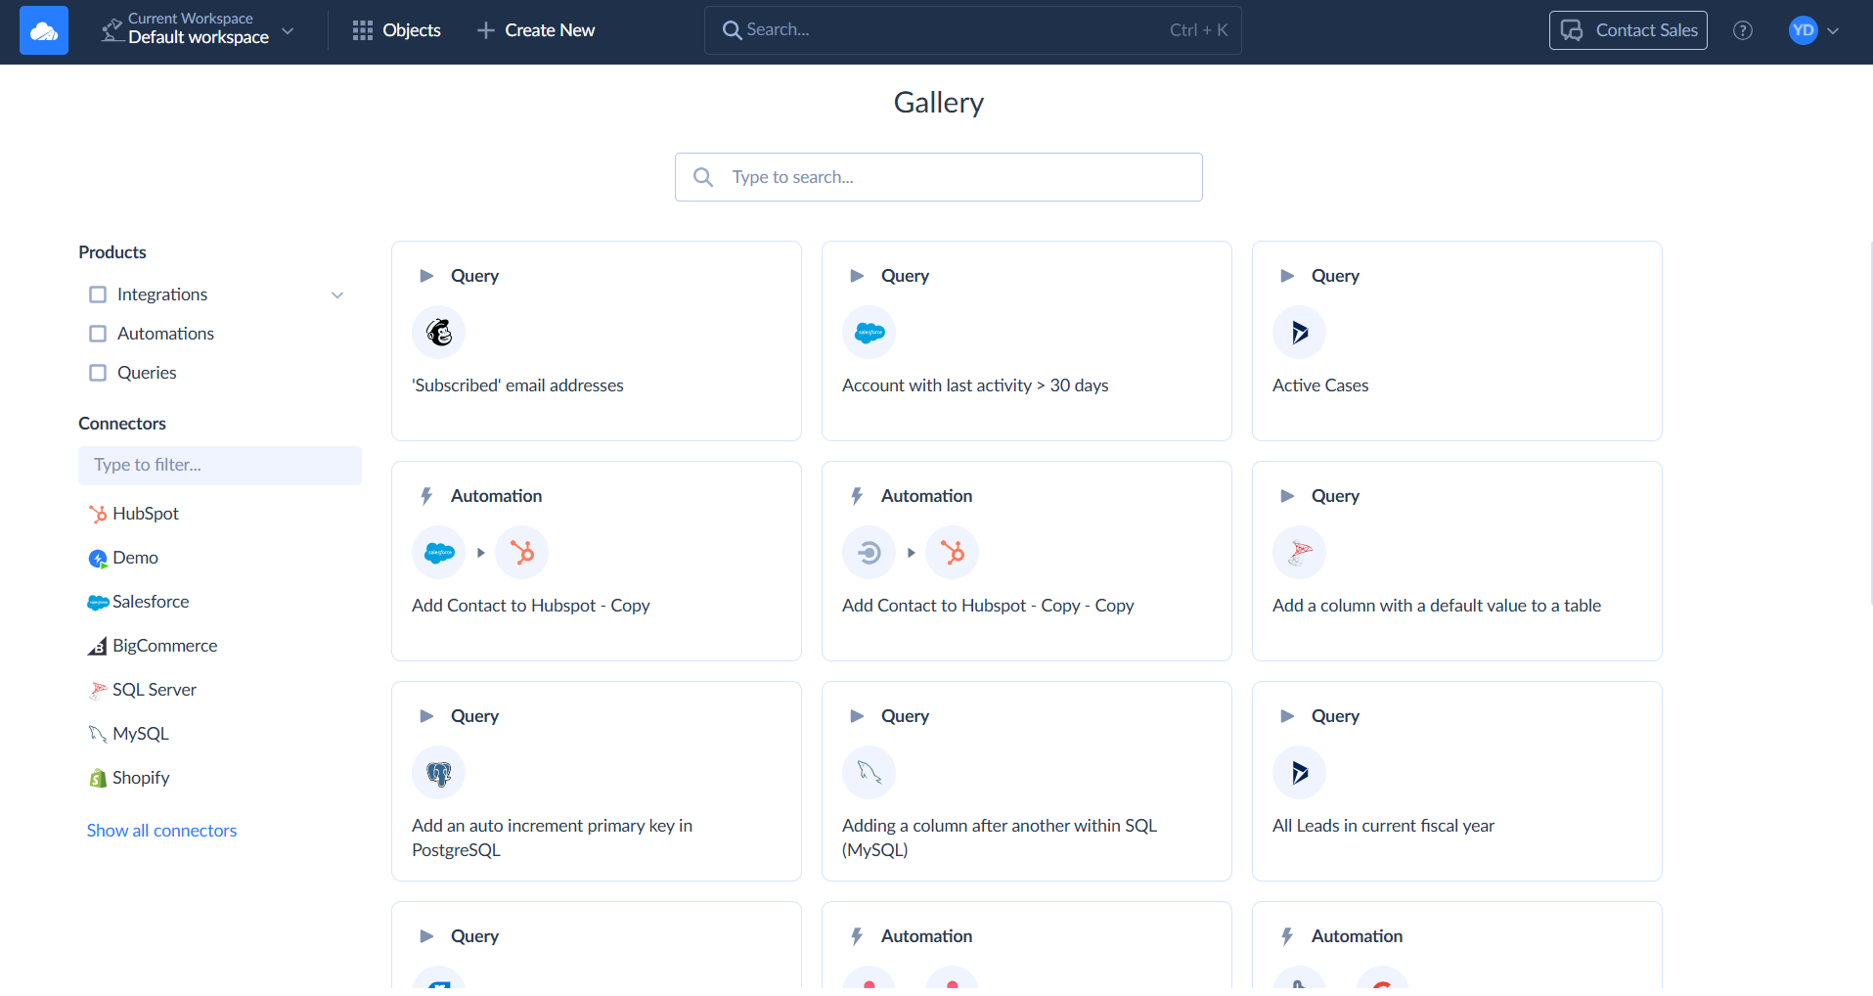The width and height of the screenshot is (1873, 996).
Task: Expand the Integrations filter chevron
Action: point(337,295)
